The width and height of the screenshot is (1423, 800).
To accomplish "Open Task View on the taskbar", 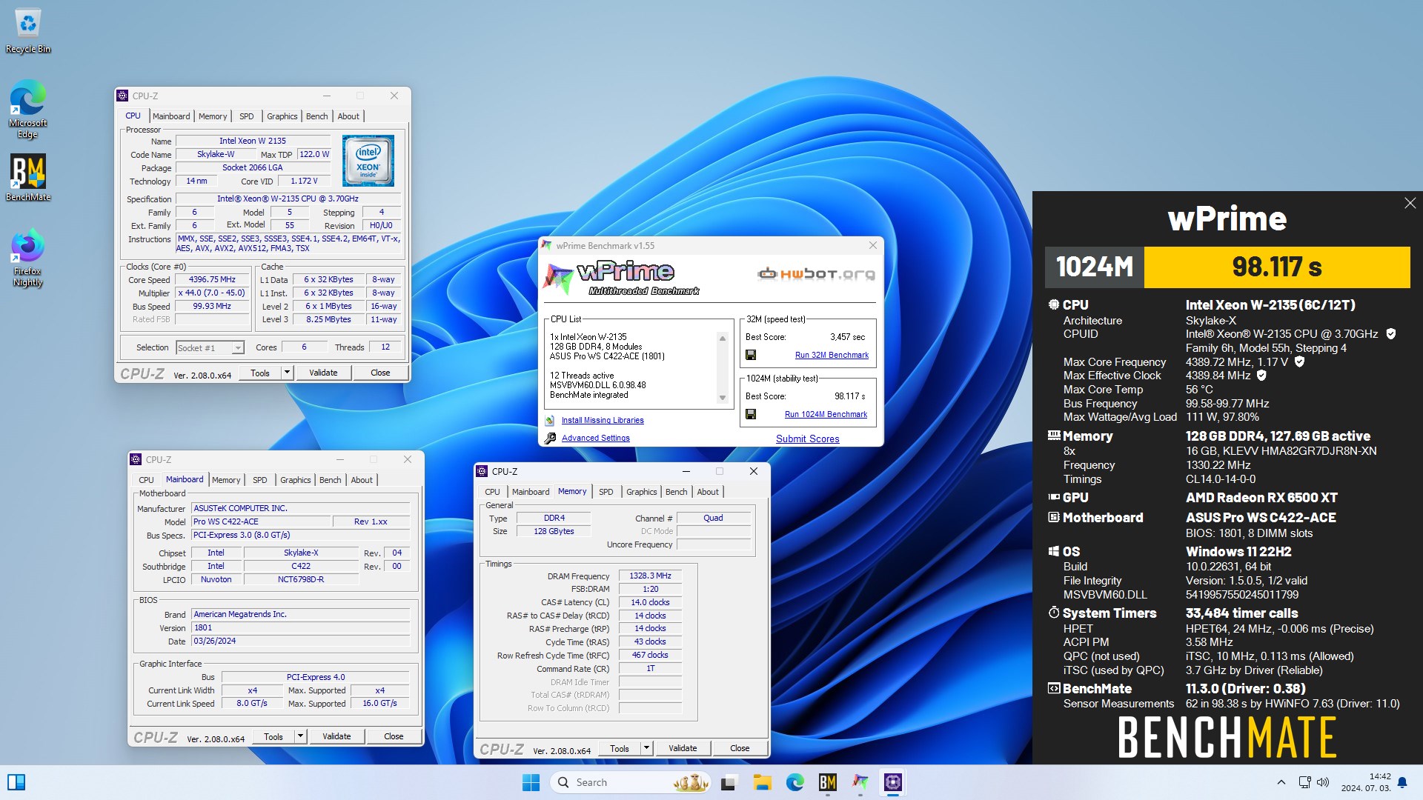I will coord(729,782).
